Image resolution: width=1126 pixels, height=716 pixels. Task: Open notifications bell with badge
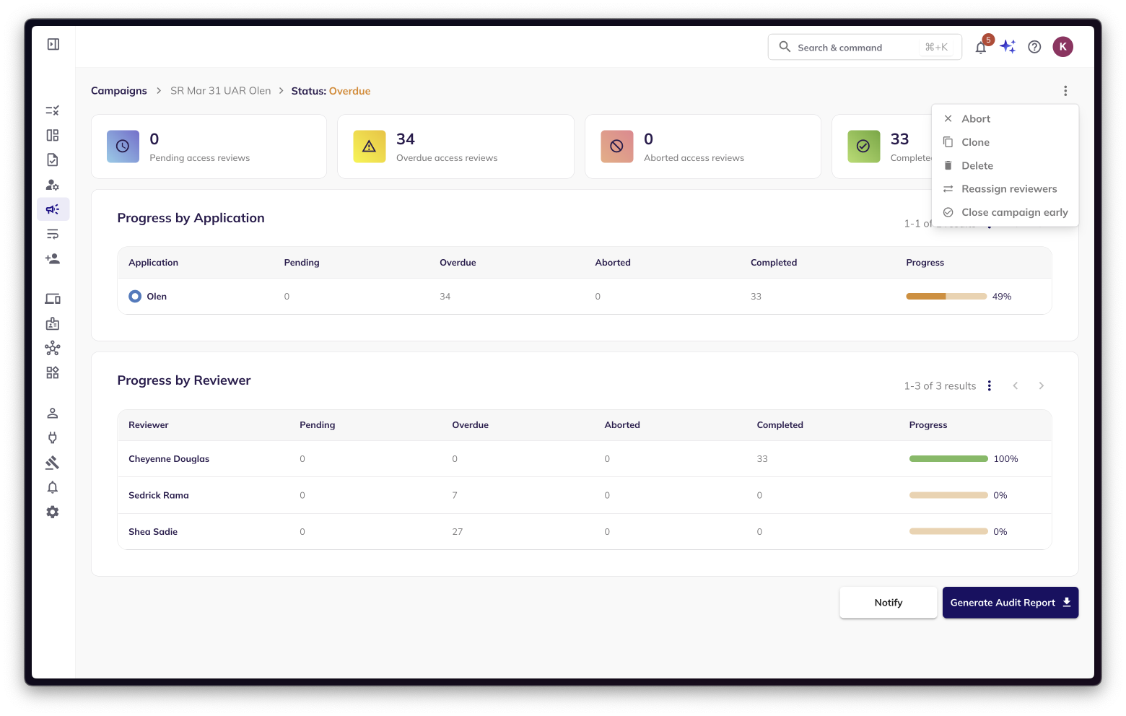(982, 46)
